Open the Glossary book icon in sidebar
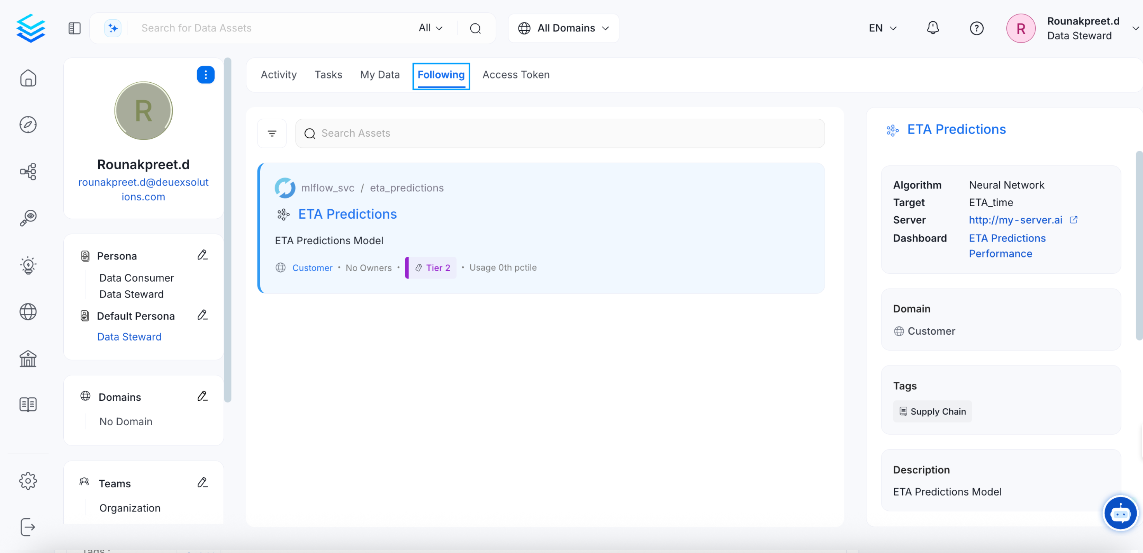The height and width of the screenshot is (553, 1143). [x=28, y=404]
